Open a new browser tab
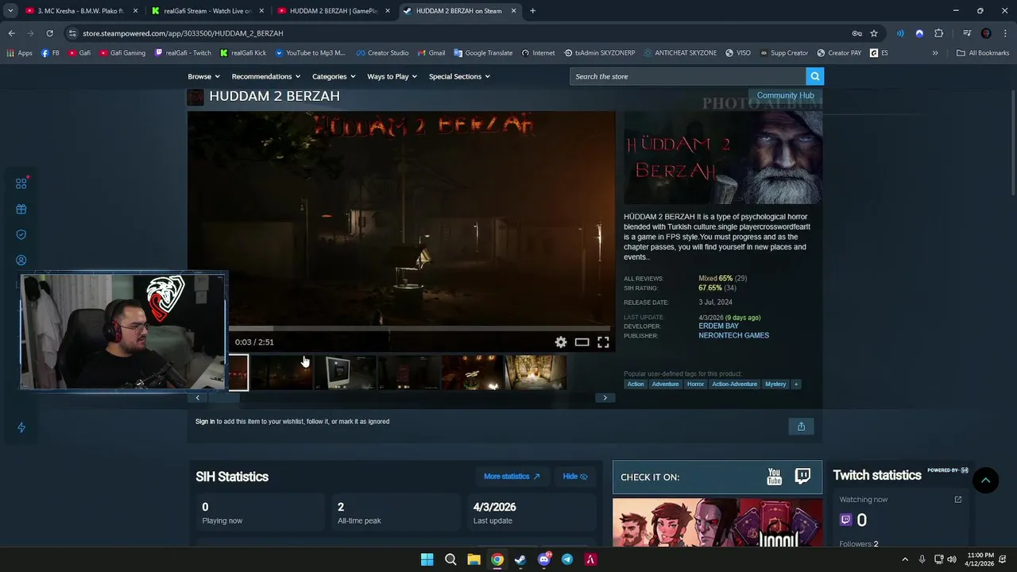The image size is (1017, 572). [x=532, y=11]
